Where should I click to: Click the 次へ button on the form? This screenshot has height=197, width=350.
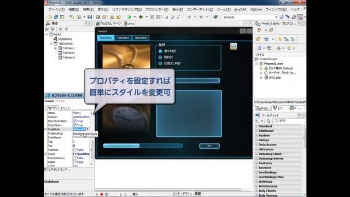point(209,146)
